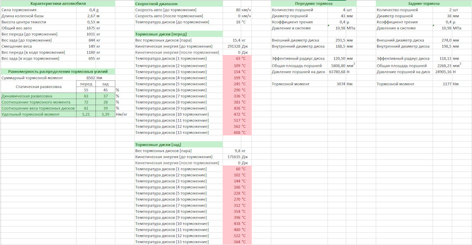Select the rear disc pair weight '9,8'
Viewport: 472px width, 245px height.
[x=232, y=151]
